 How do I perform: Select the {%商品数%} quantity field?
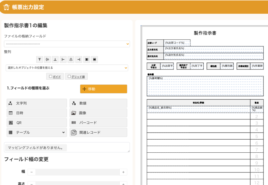[257, 109]
